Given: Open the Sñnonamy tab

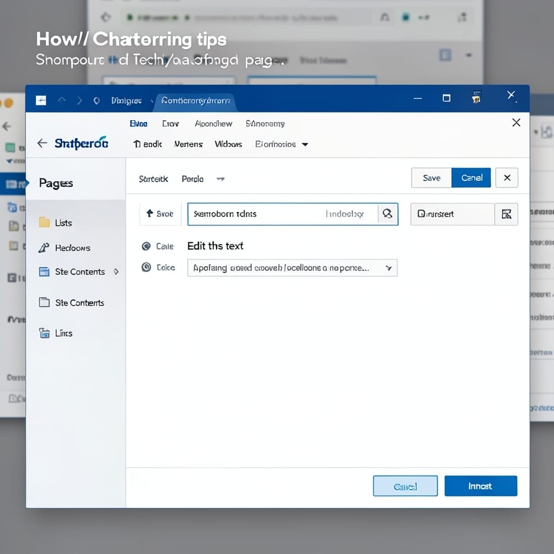Looking at the screenshot, I should point(265,124).
